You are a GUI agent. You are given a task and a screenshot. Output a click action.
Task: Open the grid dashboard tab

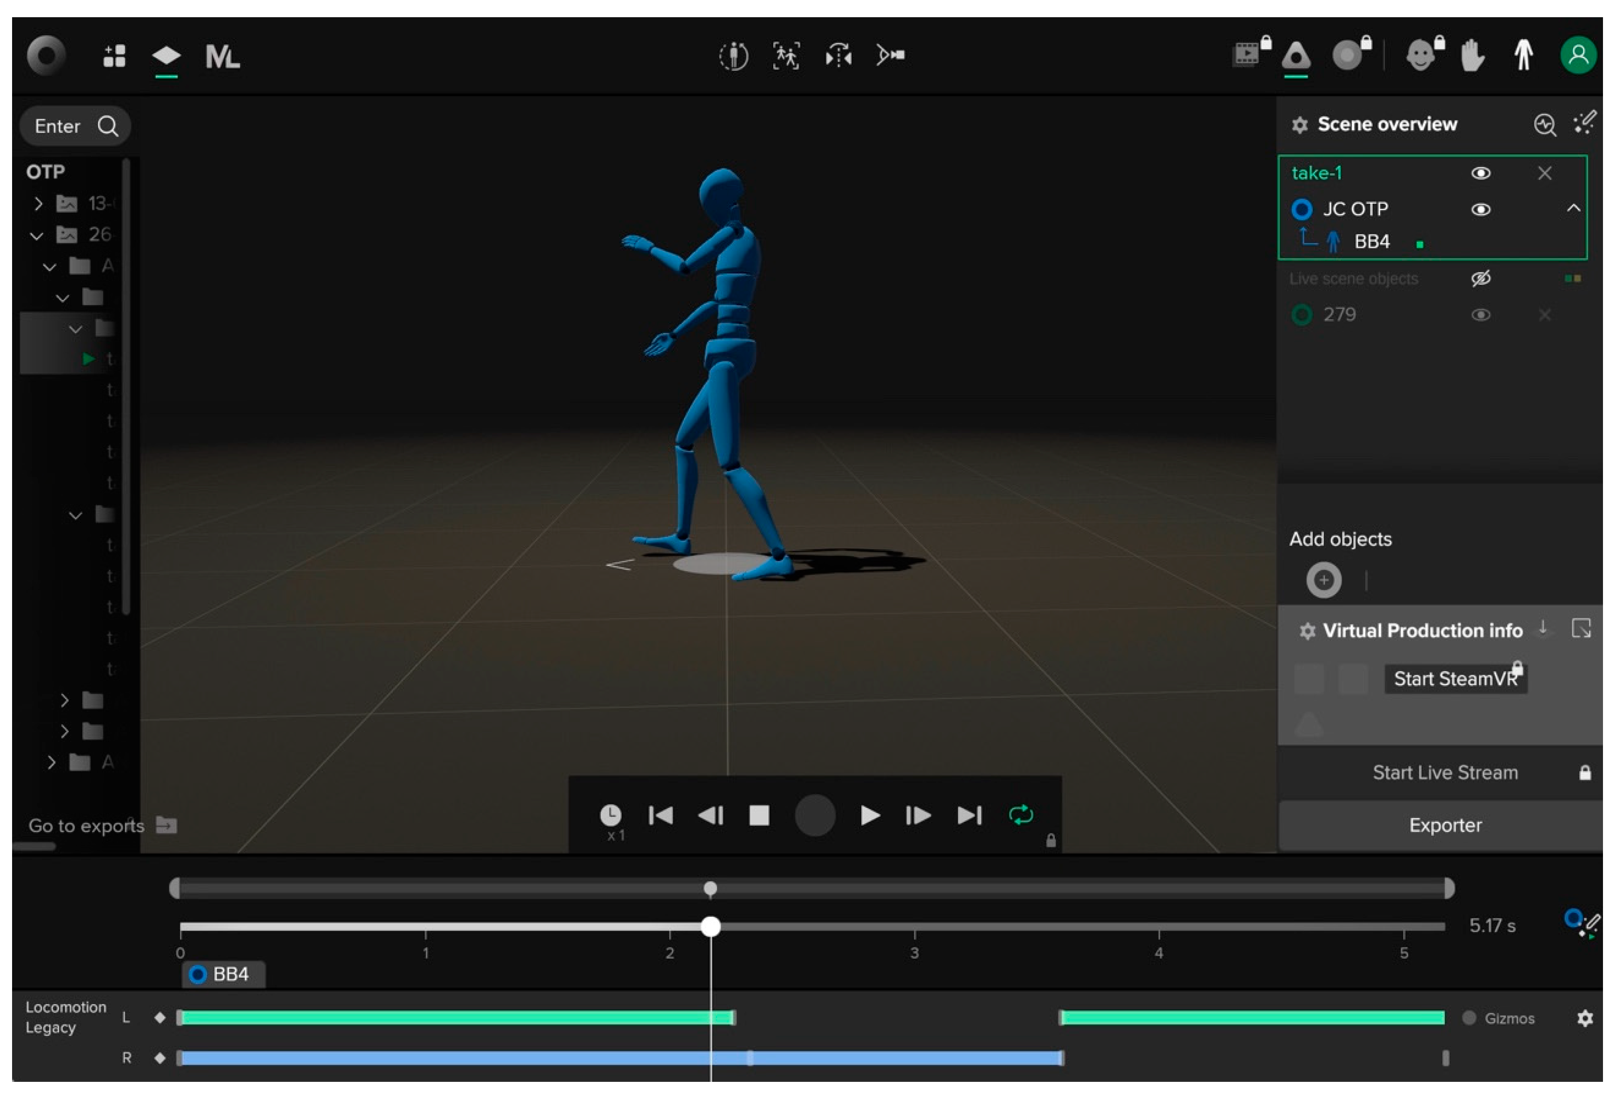(114, 56)
